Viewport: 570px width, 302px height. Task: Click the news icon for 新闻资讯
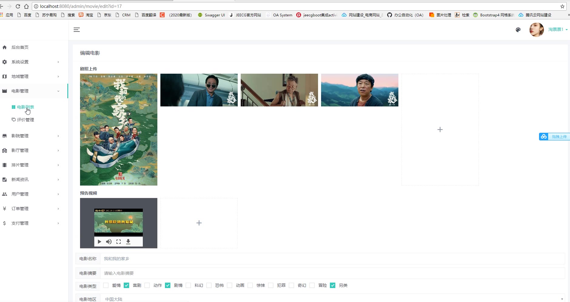pos(5,180)
